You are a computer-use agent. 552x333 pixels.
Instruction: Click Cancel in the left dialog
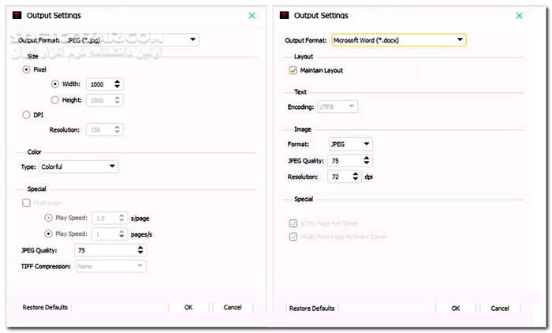pyautogui.click(x=233, y=307)
